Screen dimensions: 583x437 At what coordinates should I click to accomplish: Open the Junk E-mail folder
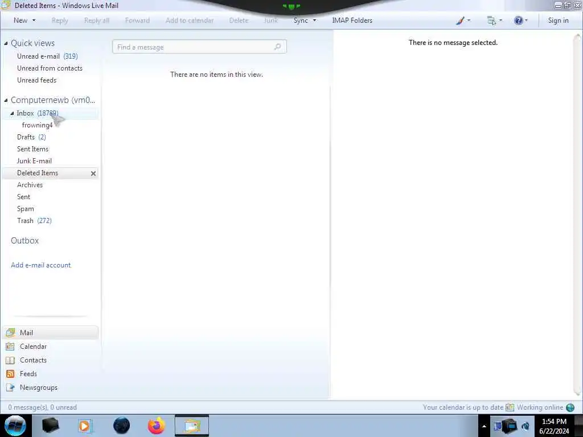34,161
